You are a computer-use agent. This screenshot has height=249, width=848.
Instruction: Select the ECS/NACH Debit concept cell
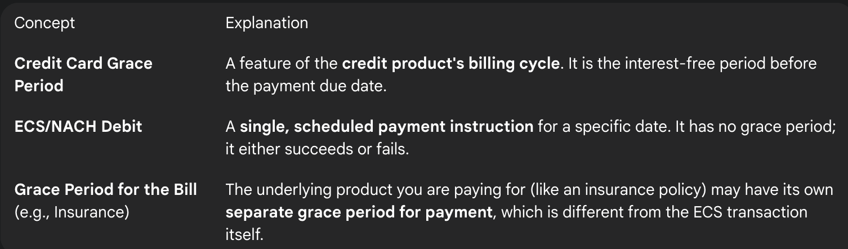(x=78, y=126)
